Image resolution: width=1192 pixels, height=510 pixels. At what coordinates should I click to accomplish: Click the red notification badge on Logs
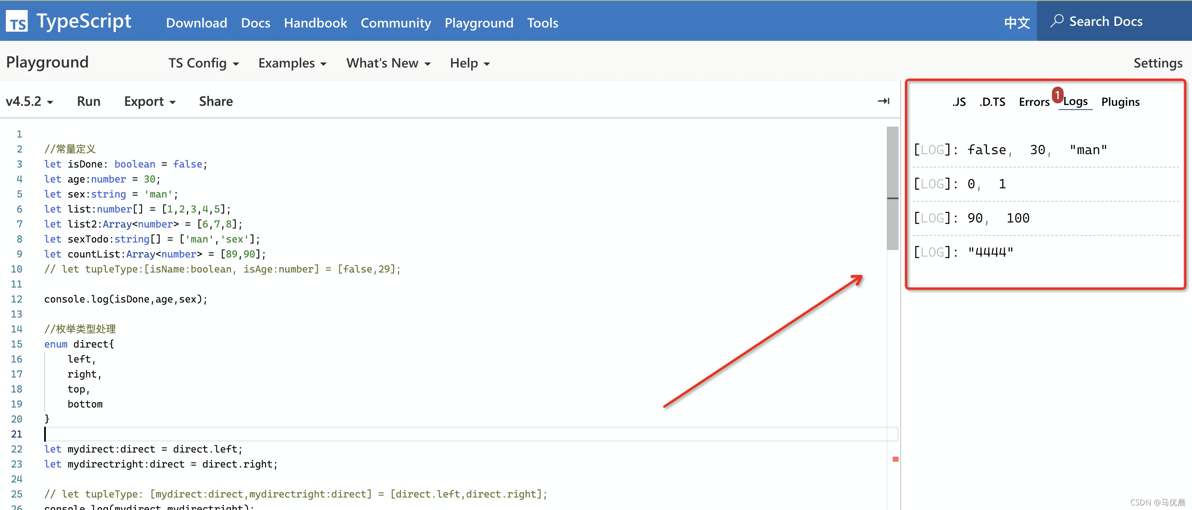pos(1057,95)
